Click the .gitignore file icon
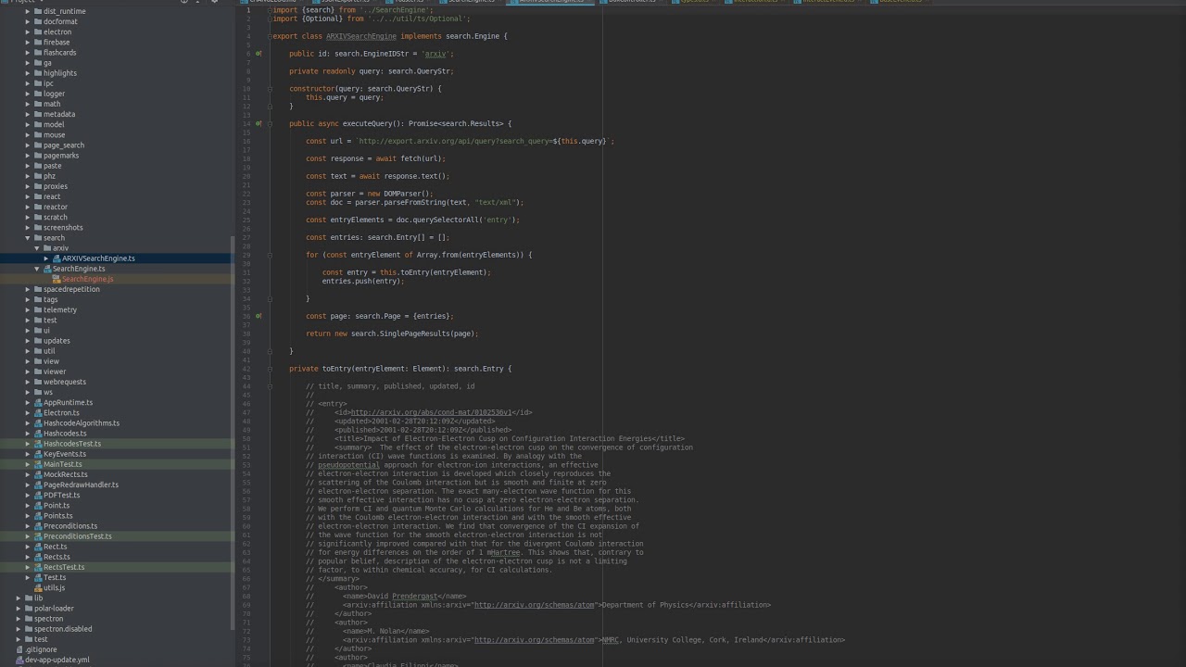 click(x=19, y=649)
